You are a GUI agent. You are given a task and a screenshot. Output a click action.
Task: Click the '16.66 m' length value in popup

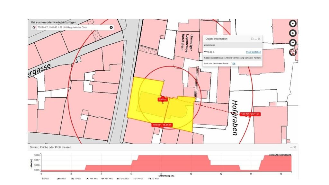click(x=211, y=52)
